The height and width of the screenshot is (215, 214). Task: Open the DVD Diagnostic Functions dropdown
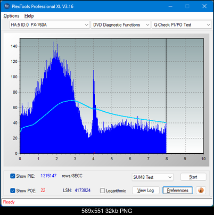tap(121, 25)
